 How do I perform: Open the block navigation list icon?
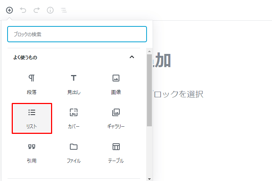click(64, 10)
